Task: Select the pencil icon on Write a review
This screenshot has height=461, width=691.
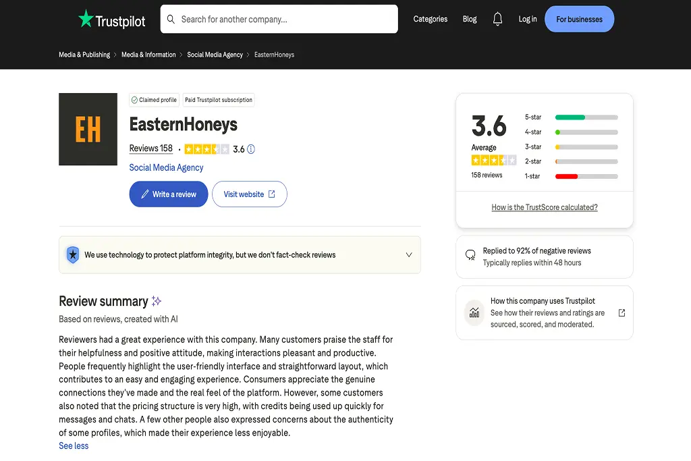Action: 145,194
